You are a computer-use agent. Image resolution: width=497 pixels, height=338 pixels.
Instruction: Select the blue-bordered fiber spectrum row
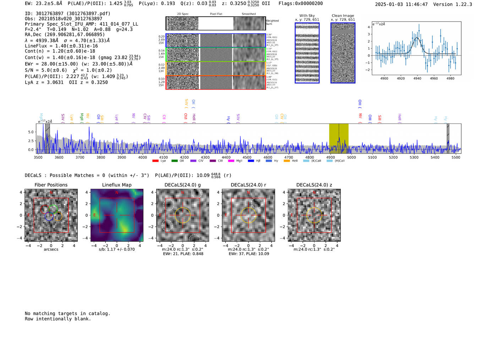tap(216, 40)
